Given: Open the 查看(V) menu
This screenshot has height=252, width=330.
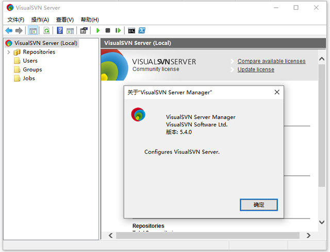Looking at the screenshot, I should [65, 20].
